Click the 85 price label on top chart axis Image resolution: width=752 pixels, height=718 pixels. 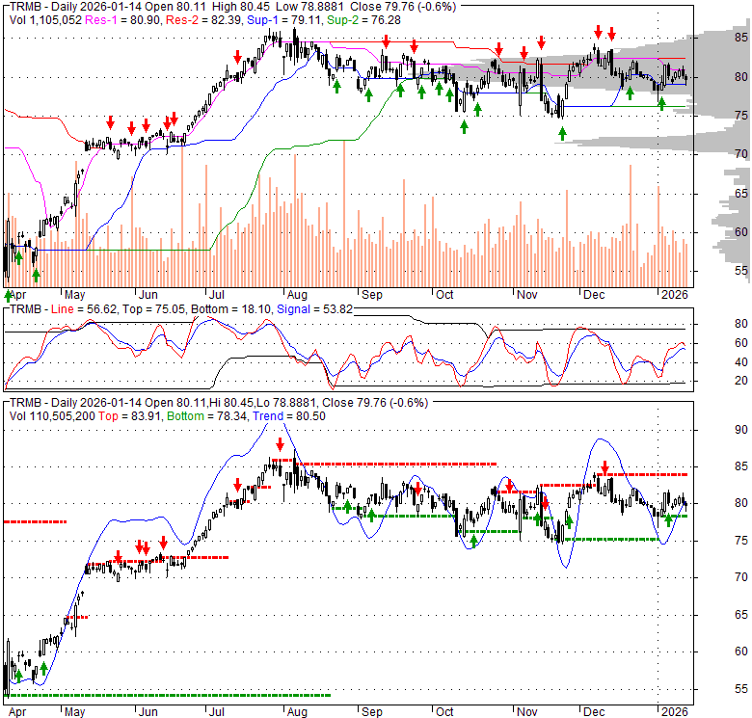741,38
